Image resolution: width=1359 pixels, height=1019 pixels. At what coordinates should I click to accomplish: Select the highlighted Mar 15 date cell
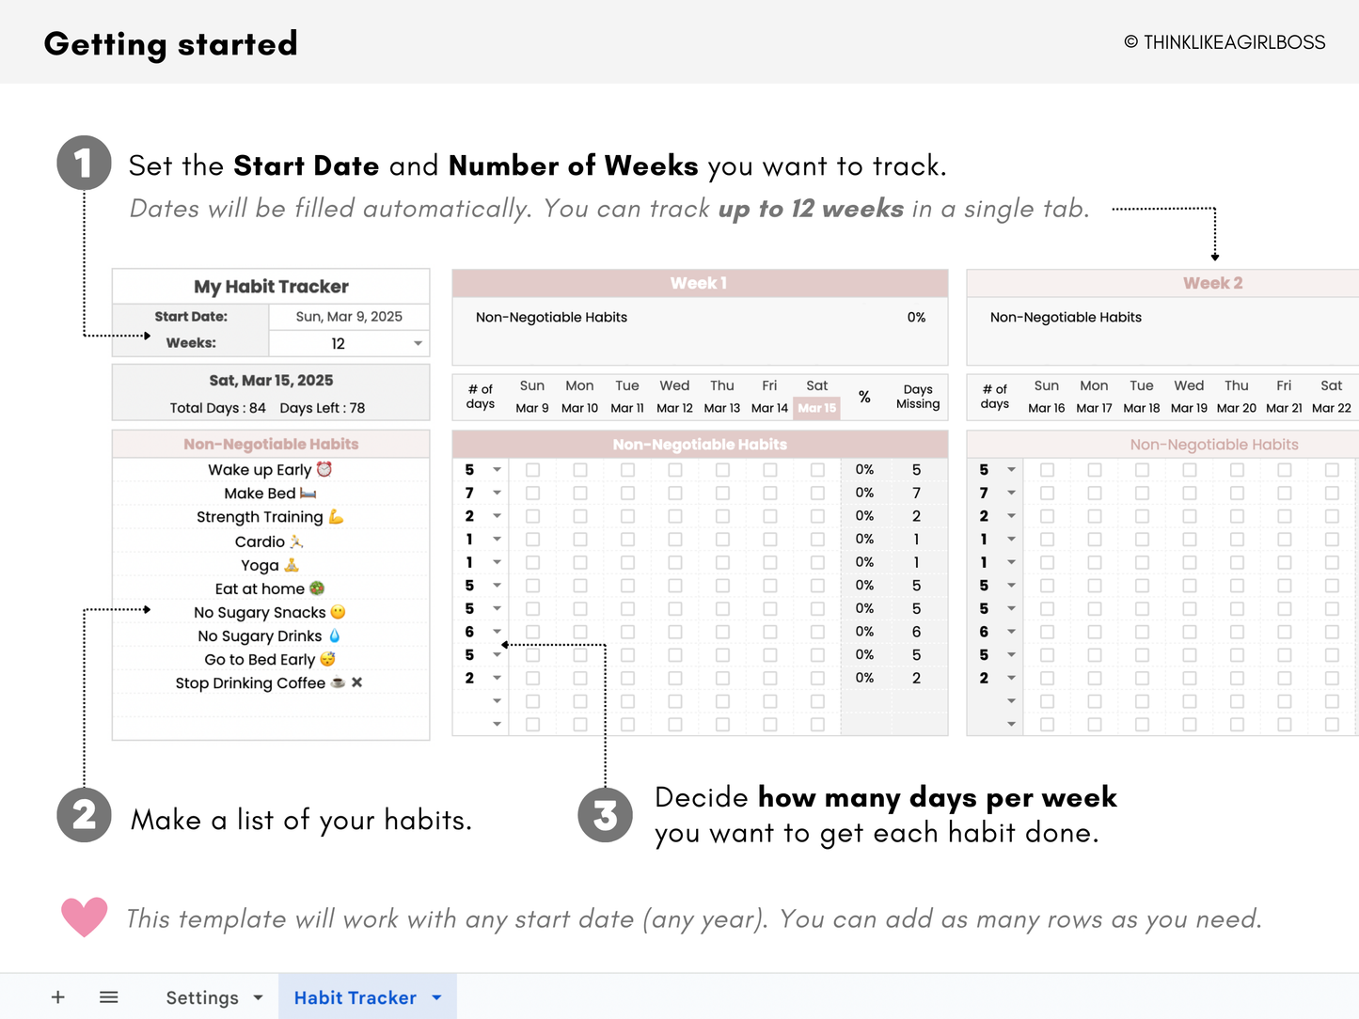click(816, 407)
